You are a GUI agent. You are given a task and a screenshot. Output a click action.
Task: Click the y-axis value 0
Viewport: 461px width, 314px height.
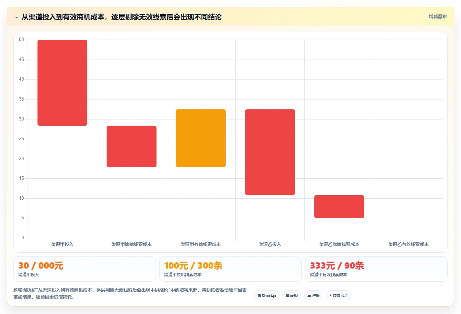point(23,238)
